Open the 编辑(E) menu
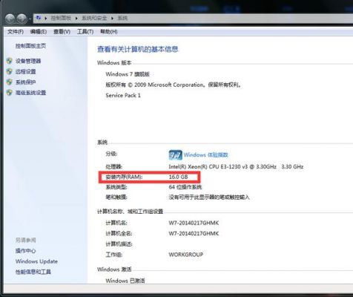Viewport: 353px width, 297px height. 39,32
